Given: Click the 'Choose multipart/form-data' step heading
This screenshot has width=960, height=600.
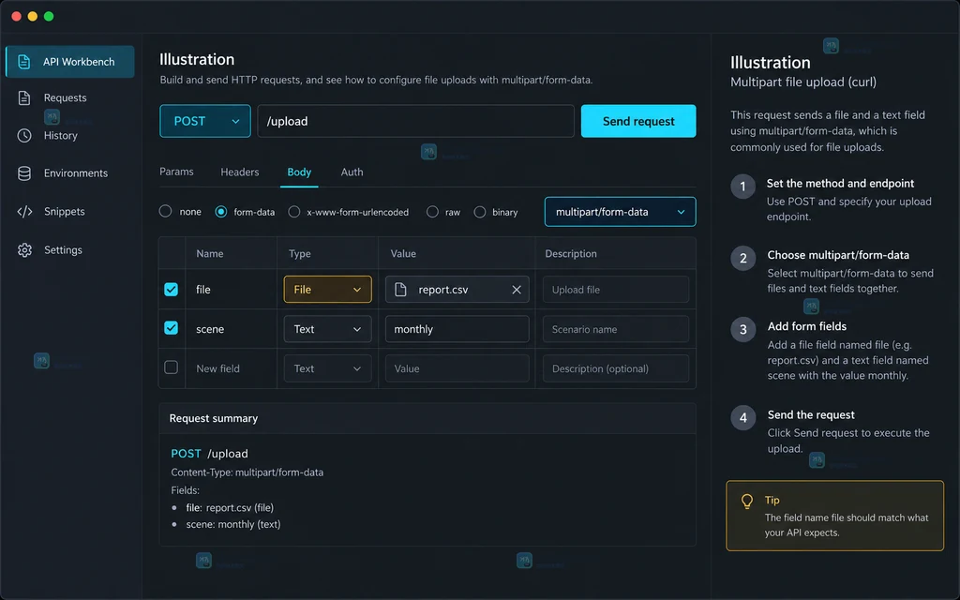Looking at the screenshot, I should [838, 255].
